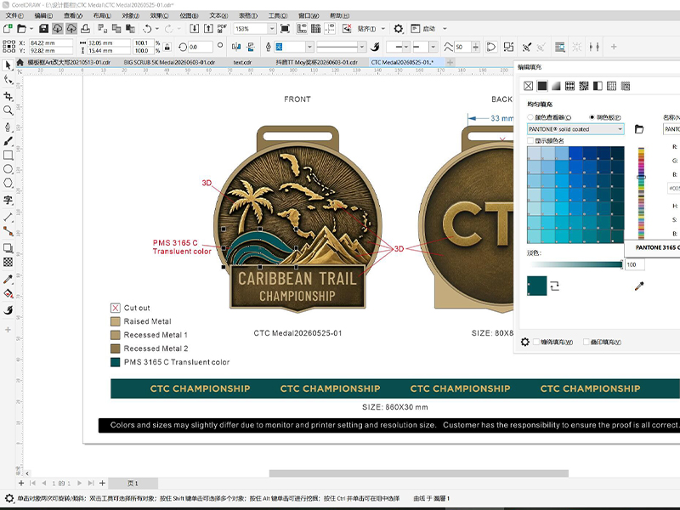Screen dimensions: 680x510
Task: Select the Eyedropper tool in toolbox
Action: (x=8, y=280)
